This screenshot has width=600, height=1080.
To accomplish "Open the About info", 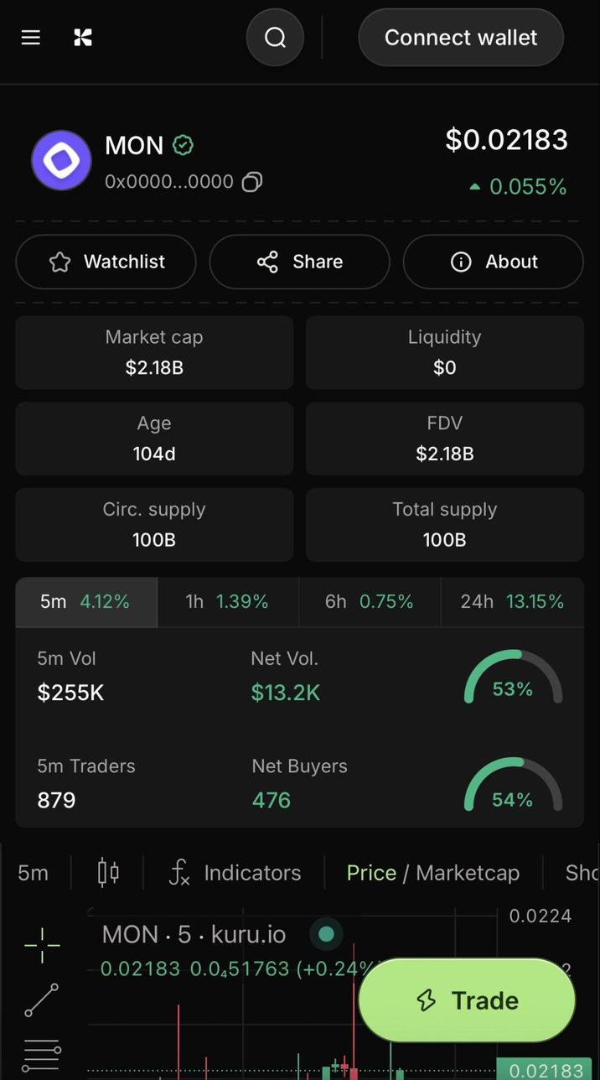I will 494,262.
